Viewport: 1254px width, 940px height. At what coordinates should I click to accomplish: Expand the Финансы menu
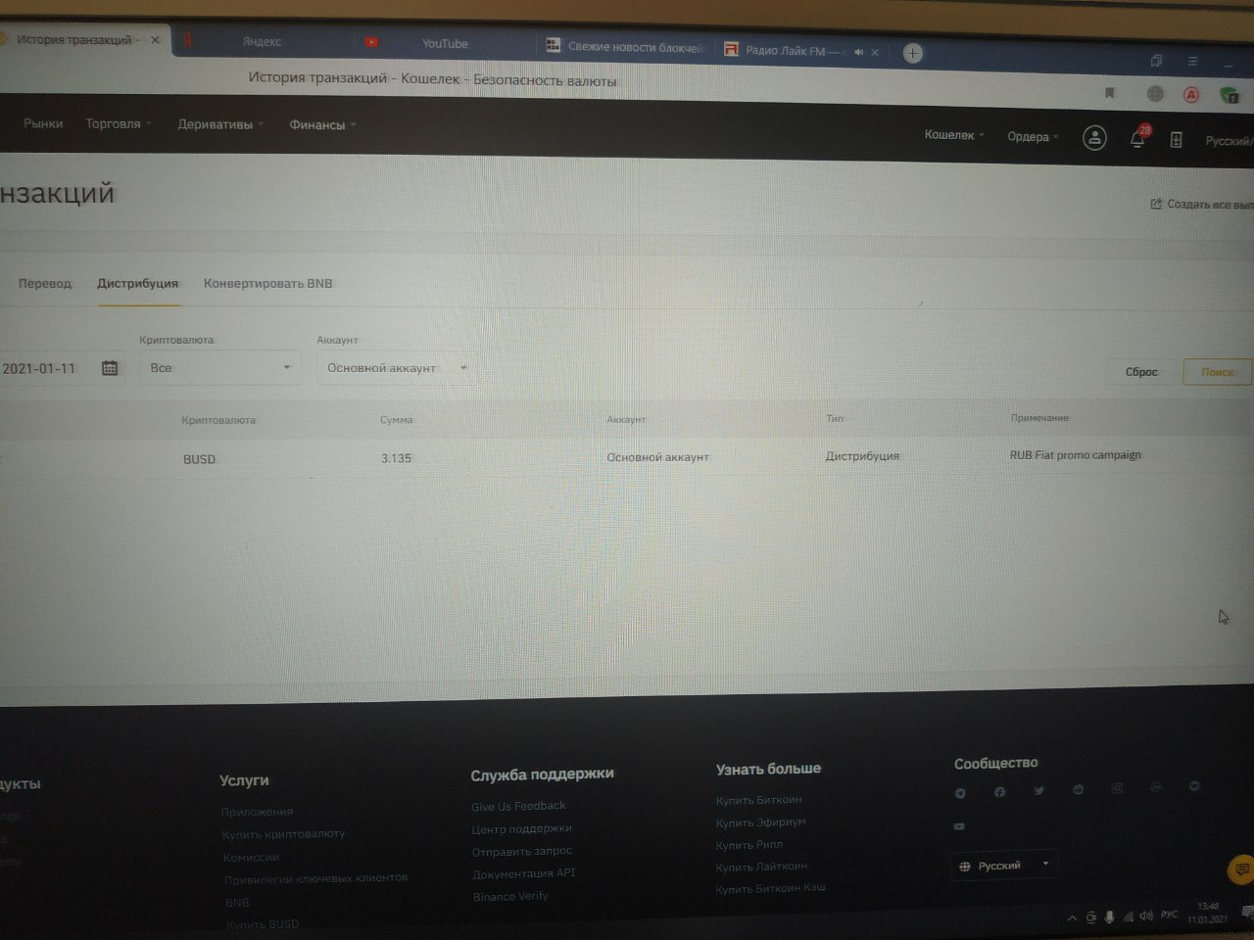tap(322, 125)
